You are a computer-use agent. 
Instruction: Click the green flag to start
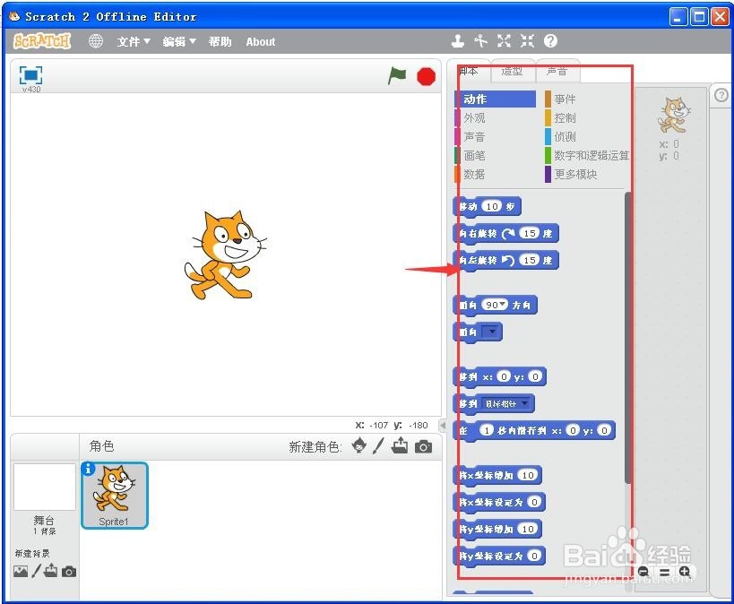pyautogui.click(x=397, y=76)
